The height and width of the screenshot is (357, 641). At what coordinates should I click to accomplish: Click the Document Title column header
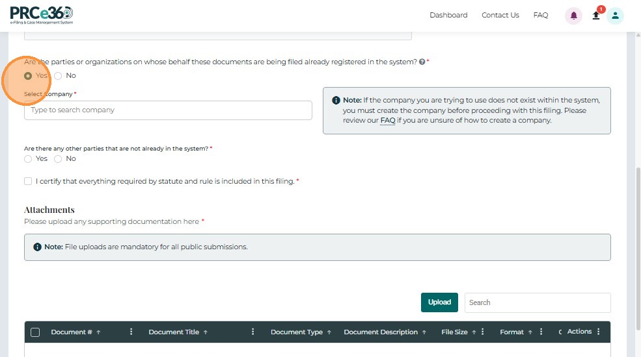click(174, 332)
